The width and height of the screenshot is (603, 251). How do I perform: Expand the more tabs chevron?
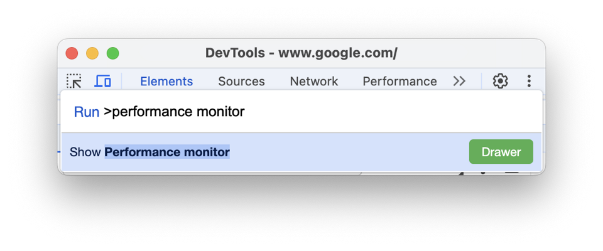459,81
